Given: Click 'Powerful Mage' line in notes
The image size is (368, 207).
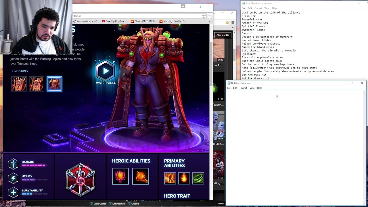Looking at the screenshot, I should 252,20.
